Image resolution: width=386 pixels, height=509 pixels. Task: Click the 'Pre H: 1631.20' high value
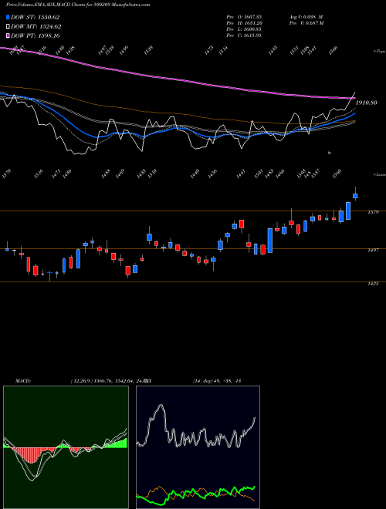[245, 22]
